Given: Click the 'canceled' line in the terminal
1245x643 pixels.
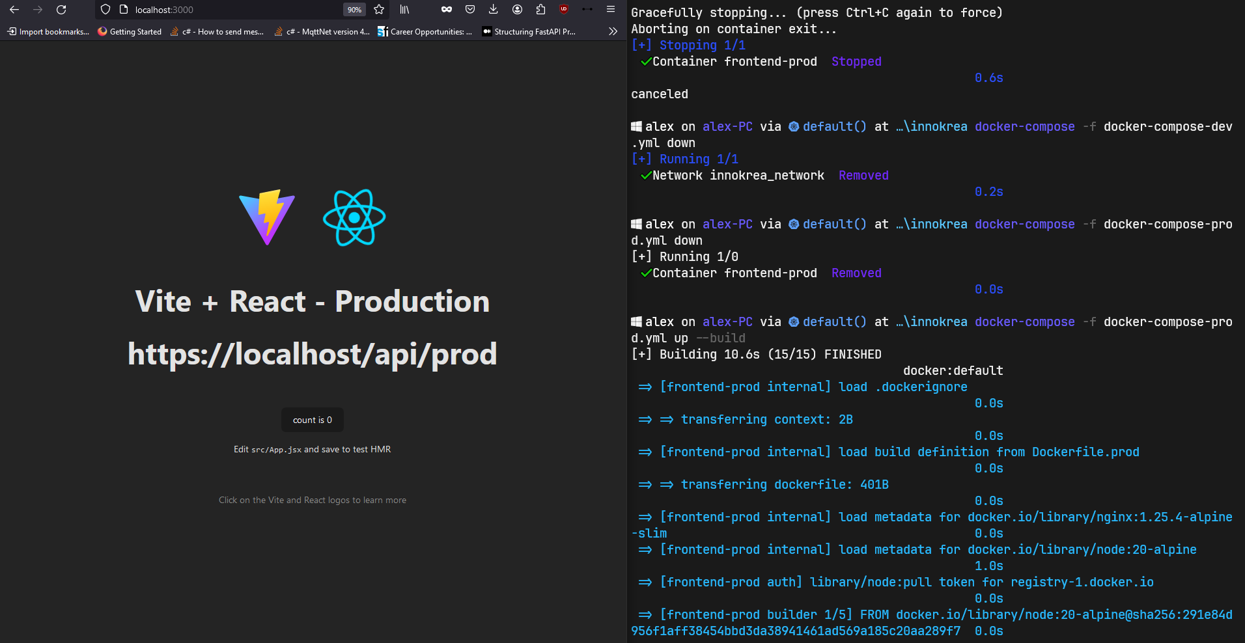Looking at the screenshot, I should point(660,94).
